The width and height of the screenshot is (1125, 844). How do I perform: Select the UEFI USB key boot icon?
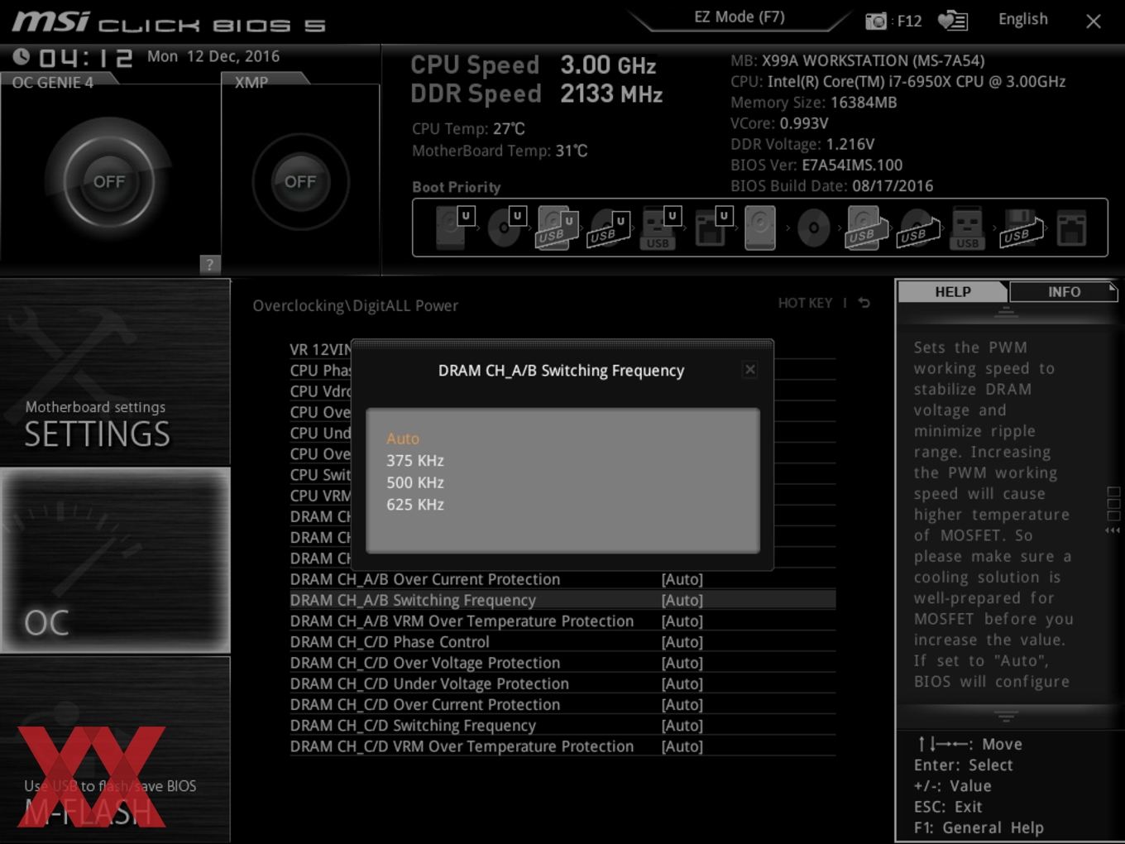point(660,228)
